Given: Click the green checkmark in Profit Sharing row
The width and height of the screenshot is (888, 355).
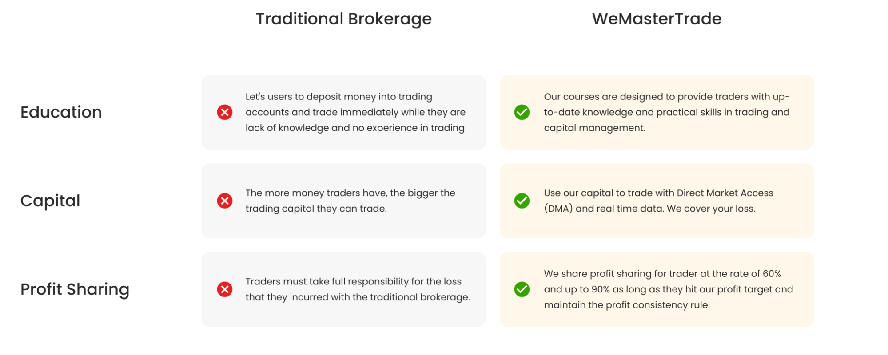Looking at the screenshot, I should click(522, 289).
